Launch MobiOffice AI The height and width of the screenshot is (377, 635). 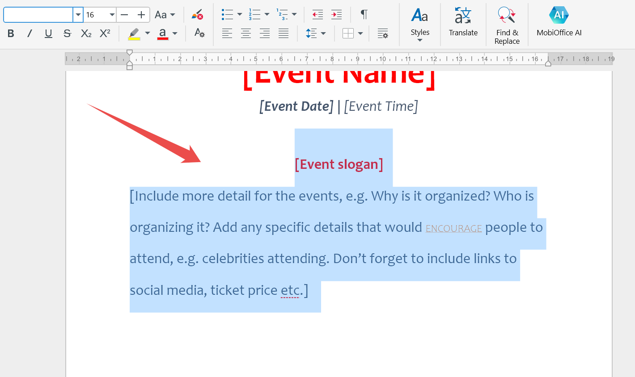(559, 22)
